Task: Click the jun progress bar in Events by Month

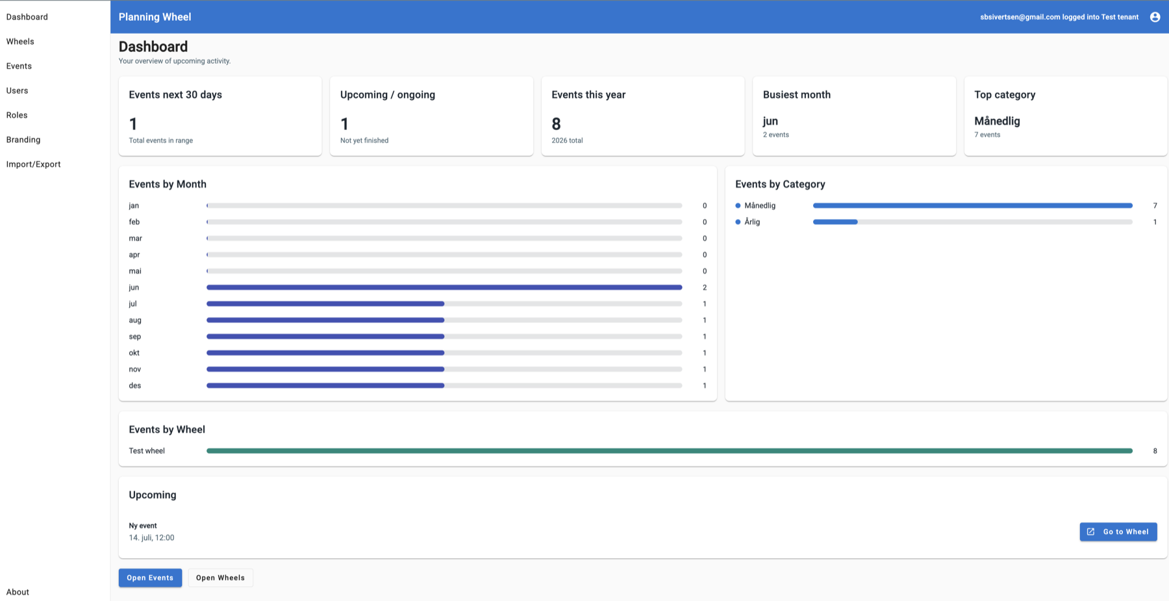Action: click(444, 287)
